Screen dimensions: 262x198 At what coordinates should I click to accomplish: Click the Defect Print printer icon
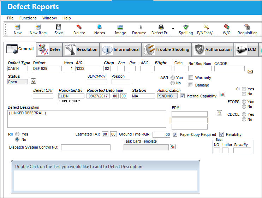pos(161,27)
